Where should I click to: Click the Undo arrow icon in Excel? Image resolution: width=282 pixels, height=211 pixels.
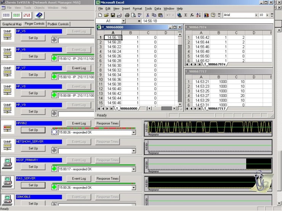tap(168, 15)
